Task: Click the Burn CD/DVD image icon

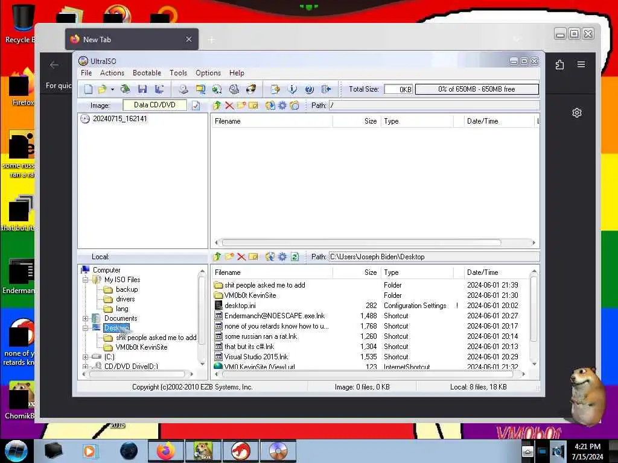Action: 251,89
